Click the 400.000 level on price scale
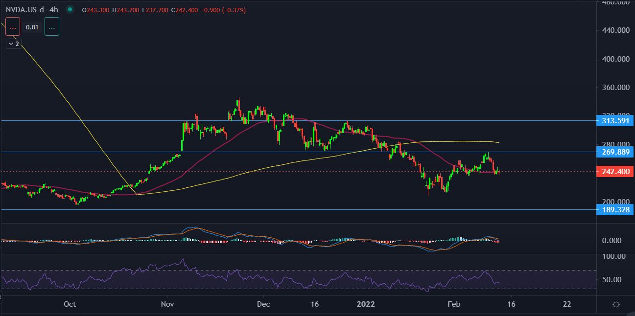The height and width of the screenshot is (316, 635). [x=614, y=59]
